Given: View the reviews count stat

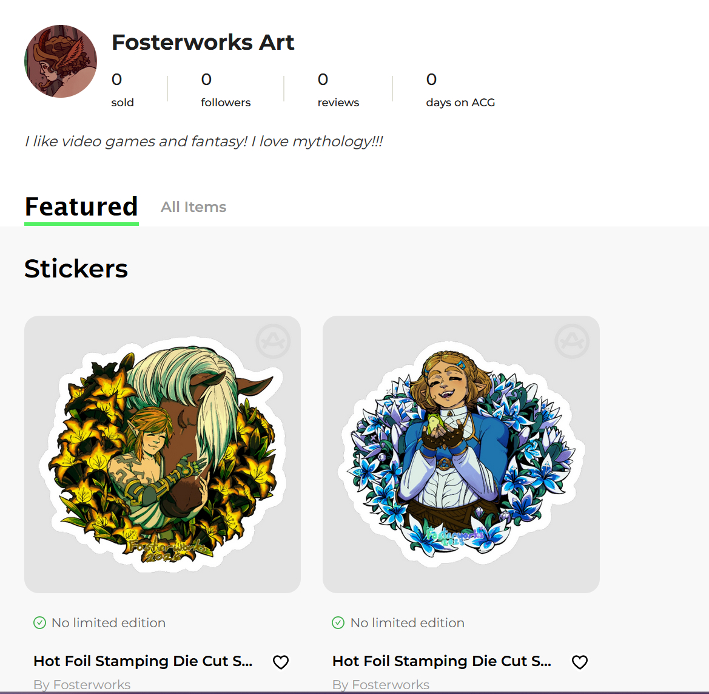Looking at the screenshot, I should coord(338,90).
